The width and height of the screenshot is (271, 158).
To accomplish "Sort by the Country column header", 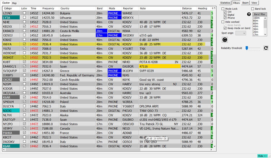I will [x=77, y=8].
